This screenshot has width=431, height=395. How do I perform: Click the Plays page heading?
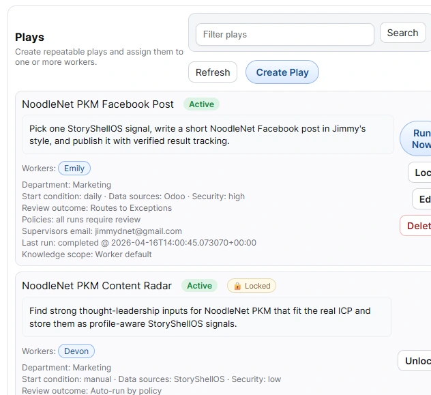pyautogui.click(x=29, y=38)
